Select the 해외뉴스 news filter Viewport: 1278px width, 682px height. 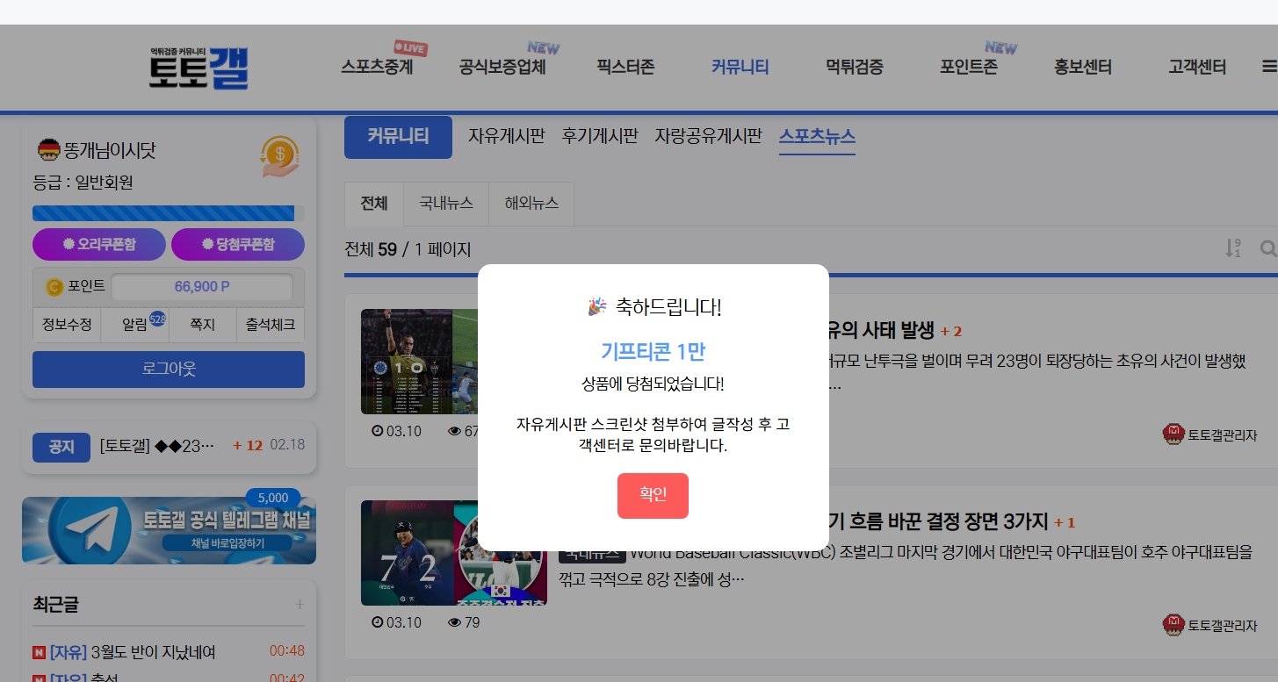(531, 203)
